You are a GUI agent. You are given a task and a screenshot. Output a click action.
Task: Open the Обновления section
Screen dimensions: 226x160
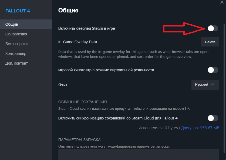tap(16, 34)
